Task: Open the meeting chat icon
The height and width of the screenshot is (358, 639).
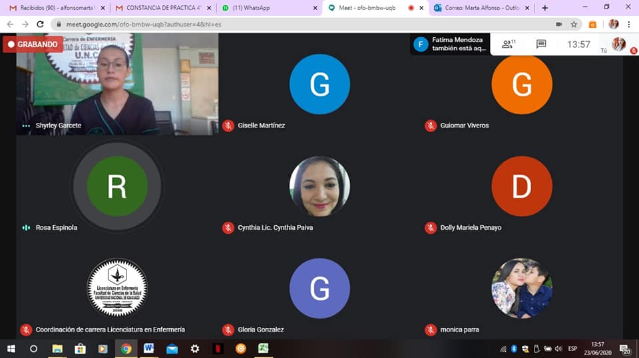Action: [540, 44]
